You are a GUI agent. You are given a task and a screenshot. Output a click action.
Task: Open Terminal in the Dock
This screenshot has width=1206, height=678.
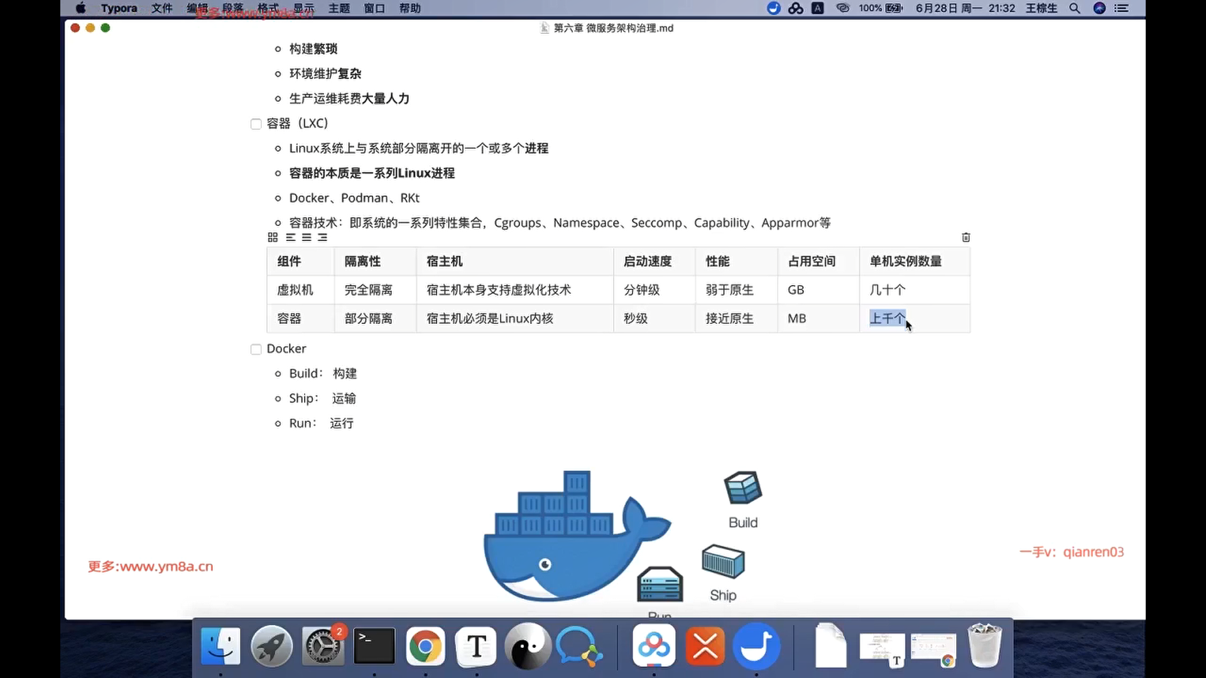click(374, 646)
